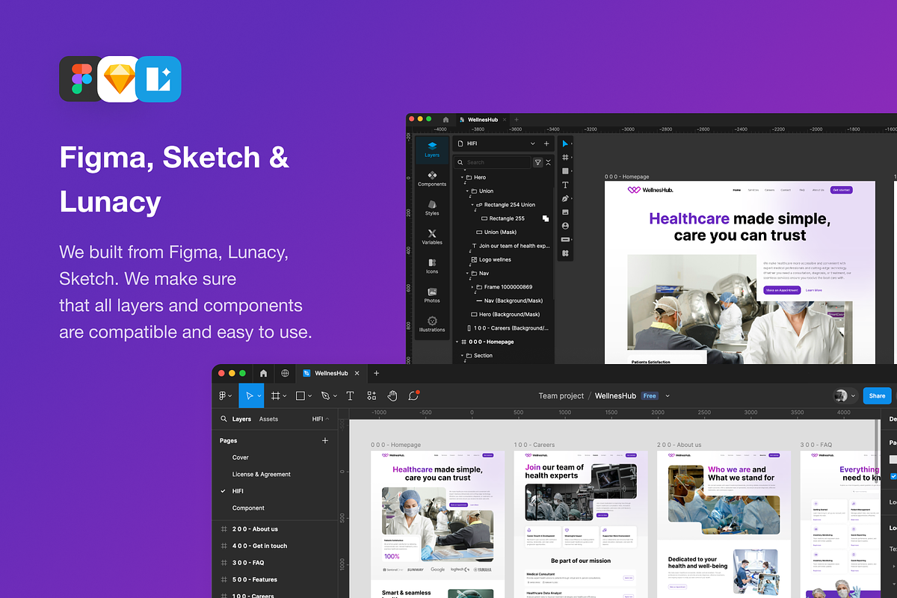The width and height of the screenshot is (897, 598).
Task: Select the Text tool in Figma toolbar
Action: click(349, 395)
